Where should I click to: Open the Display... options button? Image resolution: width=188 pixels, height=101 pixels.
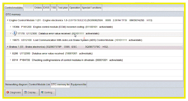[x=31, y=92]
